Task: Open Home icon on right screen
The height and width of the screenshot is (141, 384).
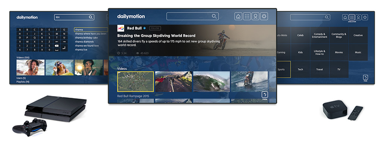Action: (345, 17)
